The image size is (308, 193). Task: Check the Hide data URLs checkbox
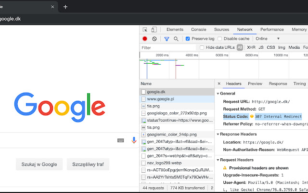[x=202, y=47]
